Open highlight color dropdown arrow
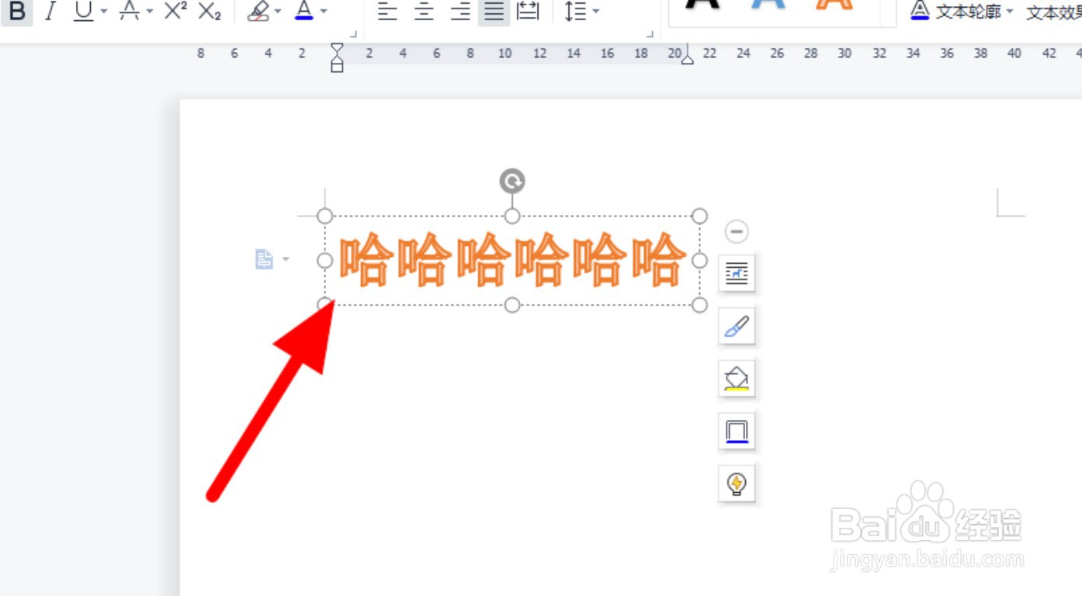Screen dimensions: 1082x596 pos(279,12)
